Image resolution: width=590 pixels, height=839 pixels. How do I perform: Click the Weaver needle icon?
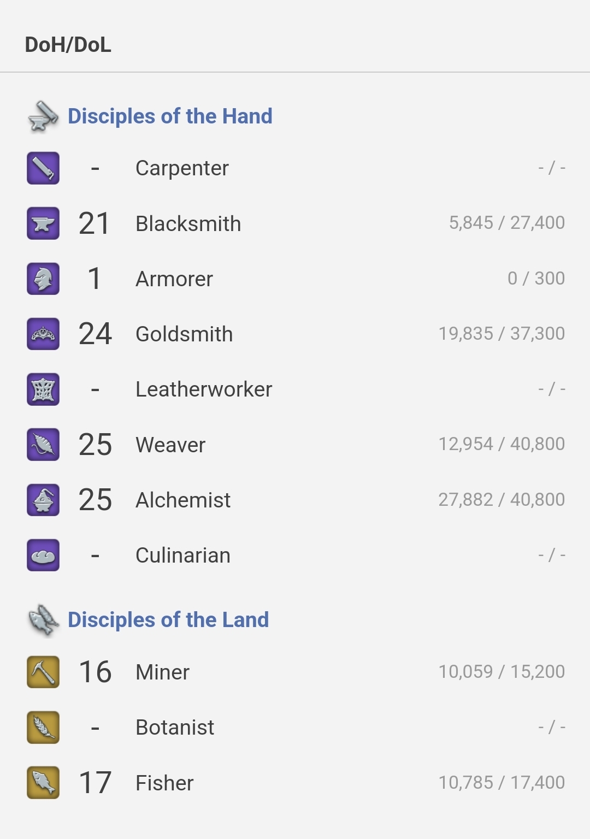pos(43,445)
